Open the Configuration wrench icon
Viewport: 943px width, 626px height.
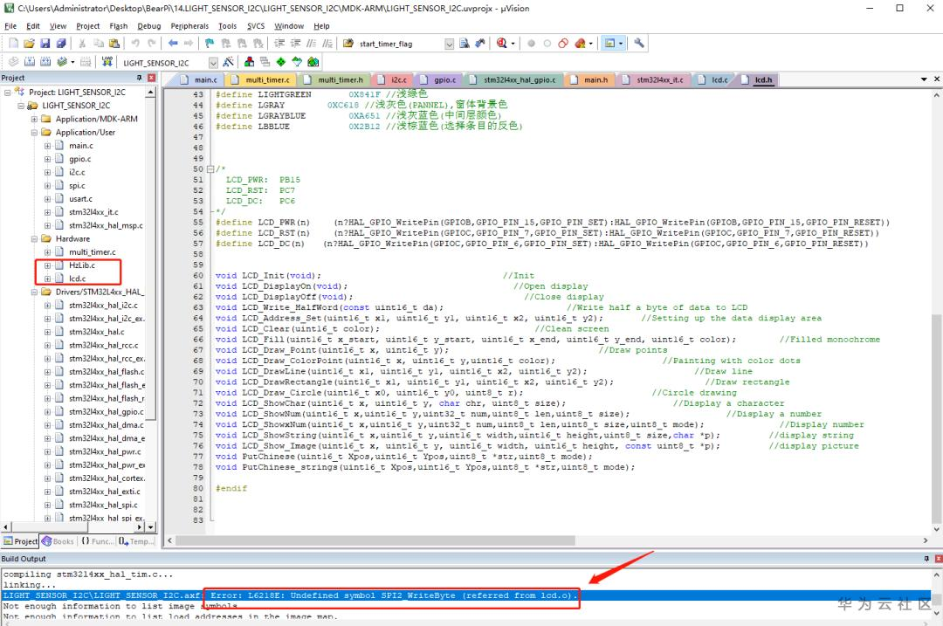tap(639, 43)
